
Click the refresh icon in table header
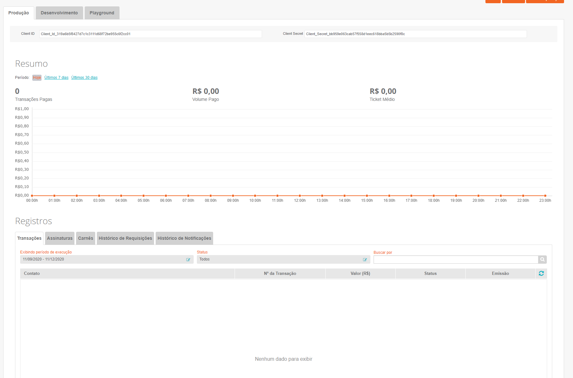[541, 273]
